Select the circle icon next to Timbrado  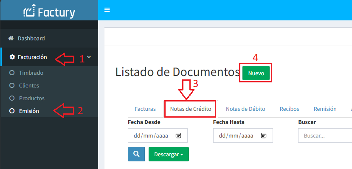[12, 73]
